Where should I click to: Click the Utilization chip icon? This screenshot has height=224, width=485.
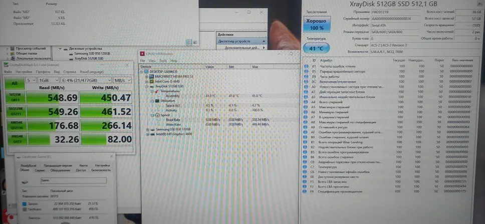(x=157, y=101)
